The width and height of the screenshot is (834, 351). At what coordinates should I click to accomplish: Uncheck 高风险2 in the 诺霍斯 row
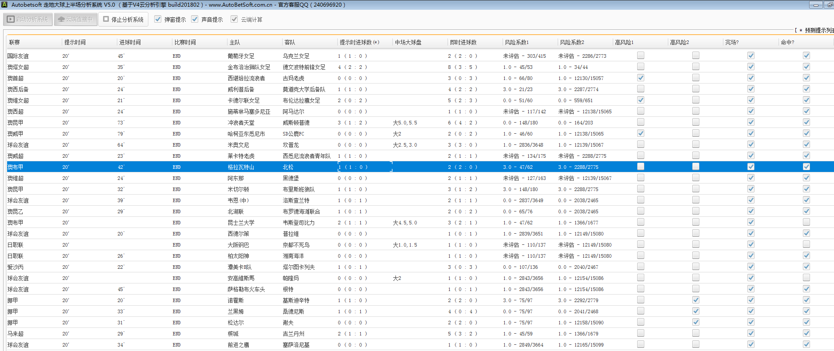695,300
